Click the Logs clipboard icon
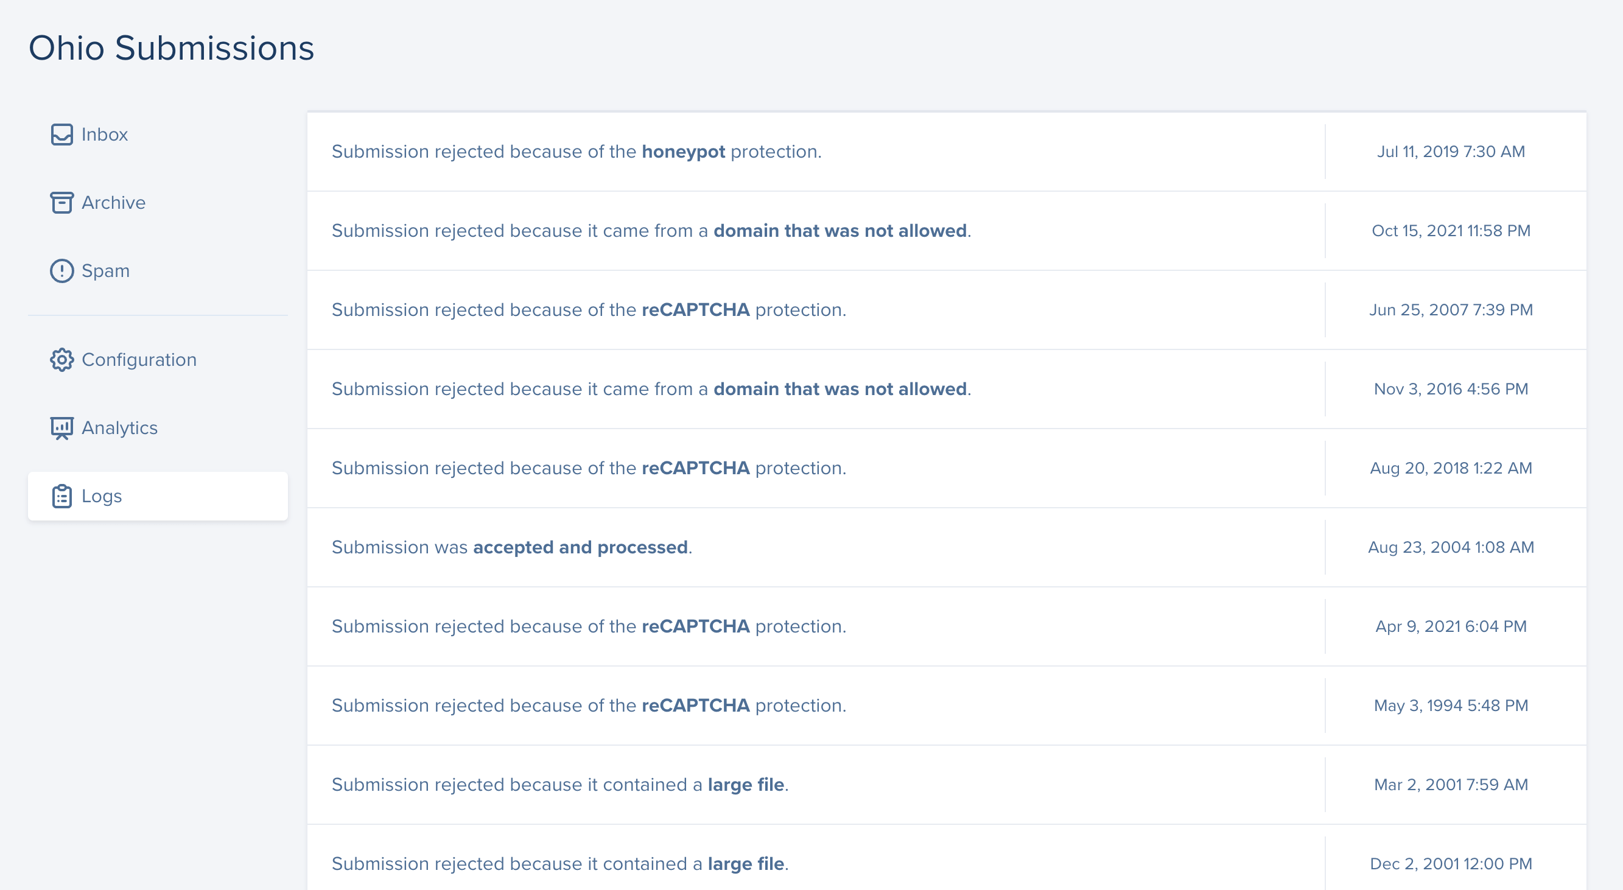The height and width of the screenshot is (890, 1623). pos(61,496)
